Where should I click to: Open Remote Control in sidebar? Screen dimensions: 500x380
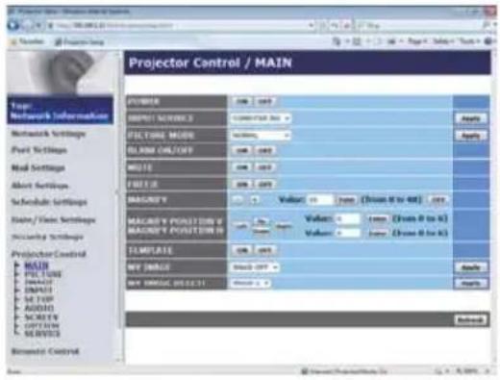pos(45,351)
